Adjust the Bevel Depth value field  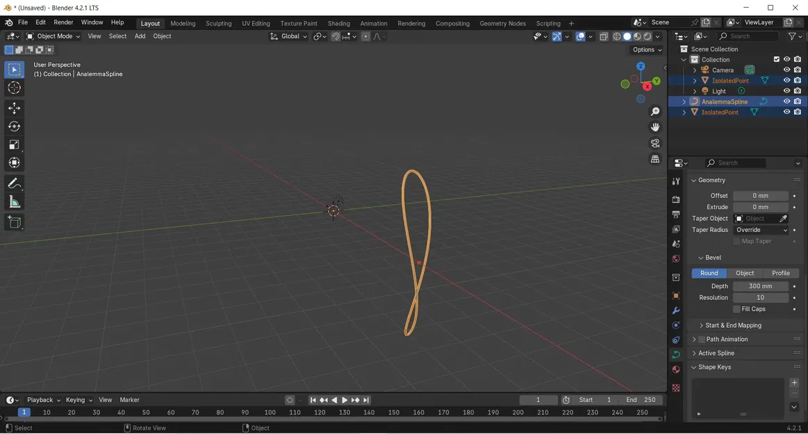(761, 285)
